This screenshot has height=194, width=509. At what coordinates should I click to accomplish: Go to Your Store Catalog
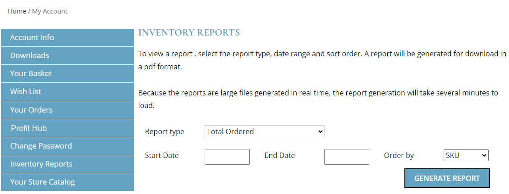pyautogui.click(x=68, y=182)
